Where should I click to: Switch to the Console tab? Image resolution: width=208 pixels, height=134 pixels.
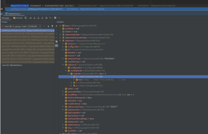18,18
